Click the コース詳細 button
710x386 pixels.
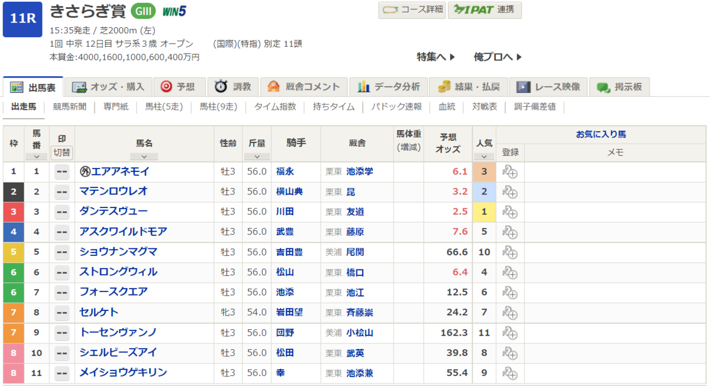pyautogui.click(x=412, y=10)
